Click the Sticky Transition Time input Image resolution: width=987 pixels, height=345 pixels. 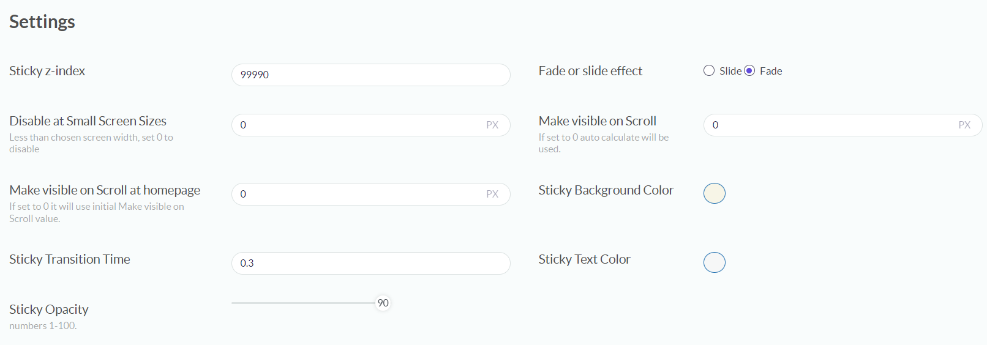tap(370, 263)
